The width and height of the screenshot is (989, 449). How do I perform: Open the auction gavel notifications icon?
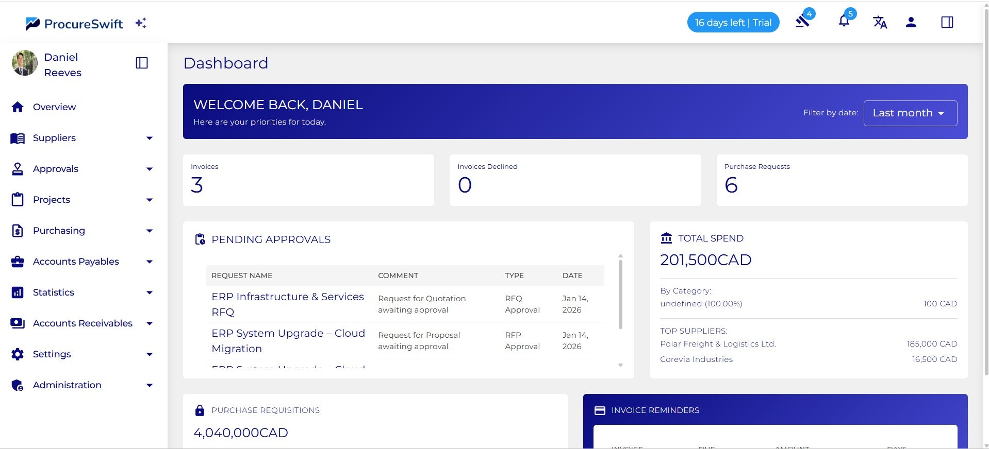point(803,22)
